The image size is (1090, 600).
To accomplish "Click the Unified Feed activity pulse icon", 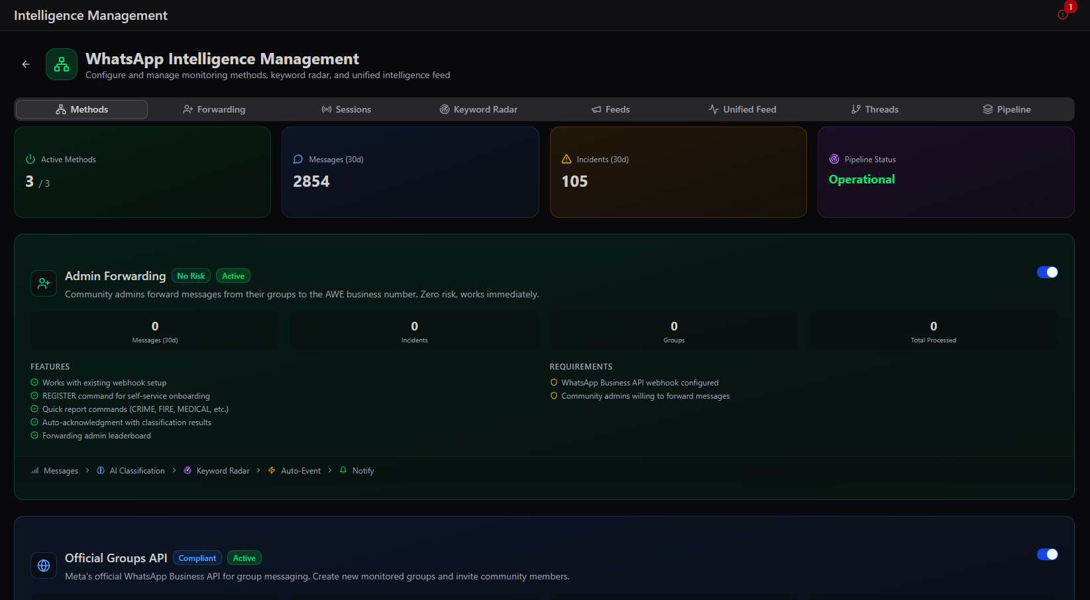I will click(x=714, y=109).
